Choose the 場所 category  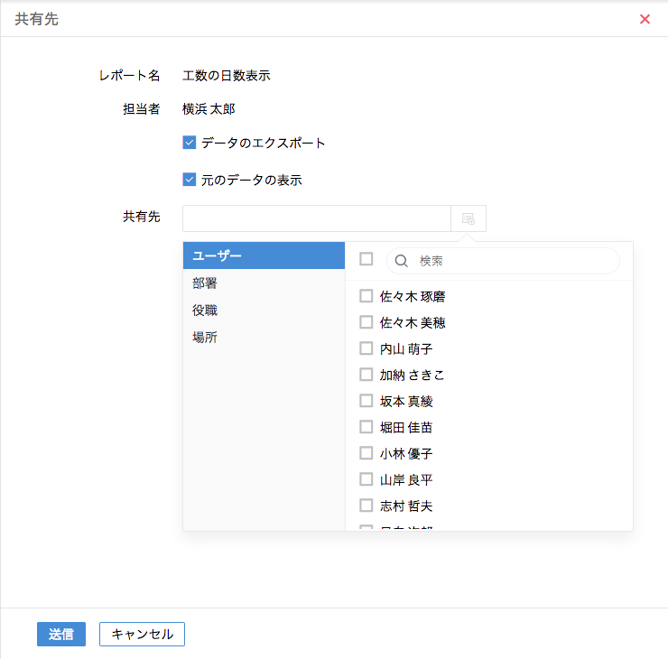pos(264,337)
